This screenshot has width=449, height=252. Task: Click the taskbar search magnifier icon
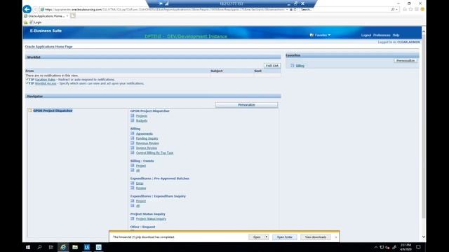[x=39, y=247]
